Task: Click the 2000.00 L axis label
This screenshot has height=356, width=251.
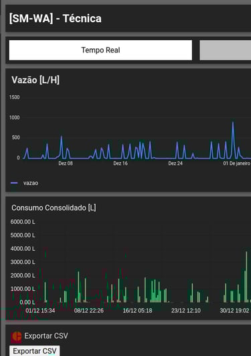Action: (x=23, y=276)
